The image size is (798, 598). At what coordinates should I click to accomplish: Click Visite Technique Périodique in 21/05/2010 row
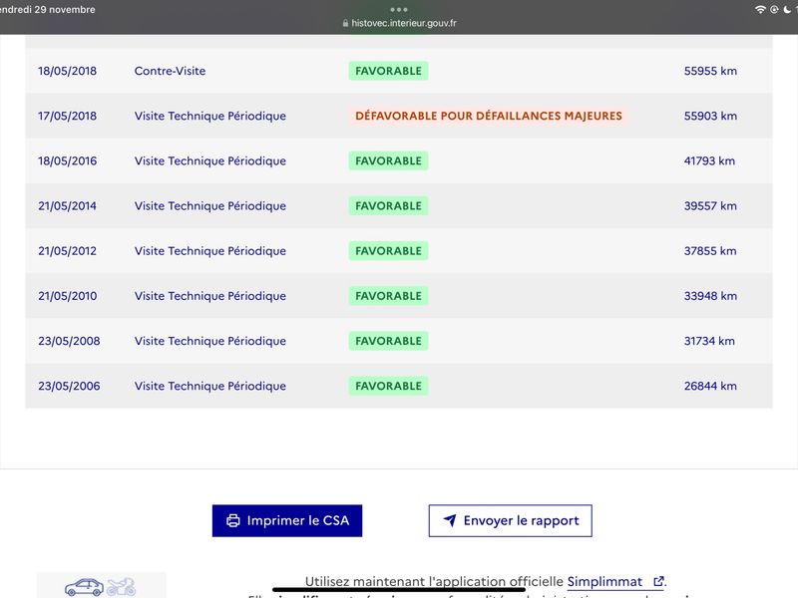coord(210,296)
